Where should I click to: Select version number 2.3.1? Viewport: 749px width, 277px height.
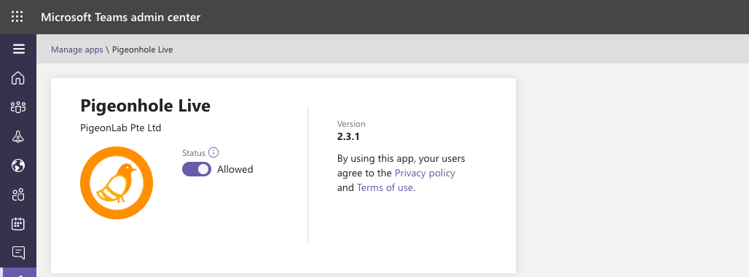point(348,136)
